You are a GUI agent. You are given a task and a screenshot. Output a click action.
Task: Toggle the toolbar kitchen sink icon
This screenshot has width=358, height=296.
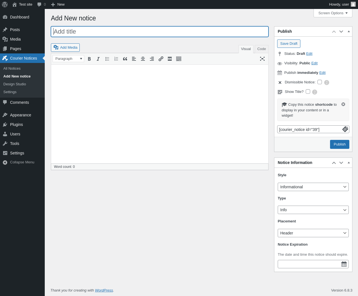tap(179, 59)
